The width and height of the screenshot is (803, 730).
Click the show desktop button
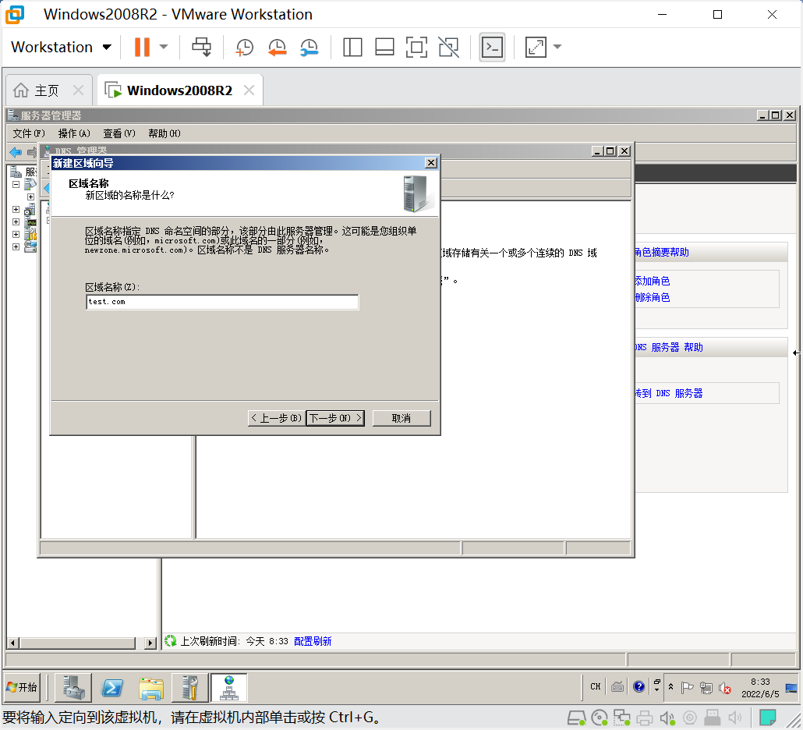[x=792, y=688]
